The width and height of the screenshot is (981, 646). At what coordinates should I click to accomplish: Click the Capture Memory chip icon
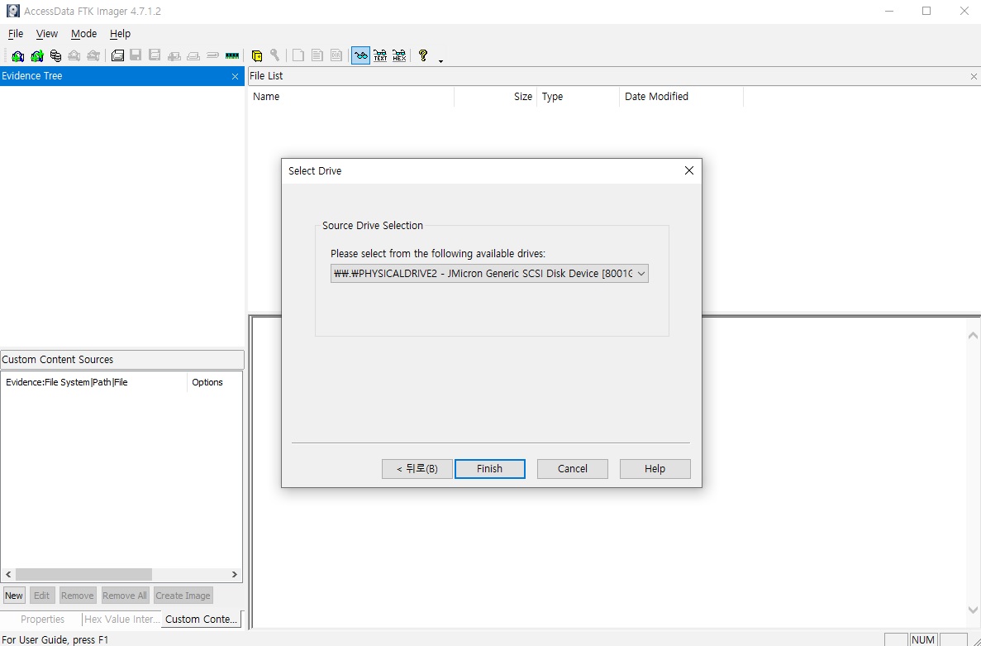[232, 55]
